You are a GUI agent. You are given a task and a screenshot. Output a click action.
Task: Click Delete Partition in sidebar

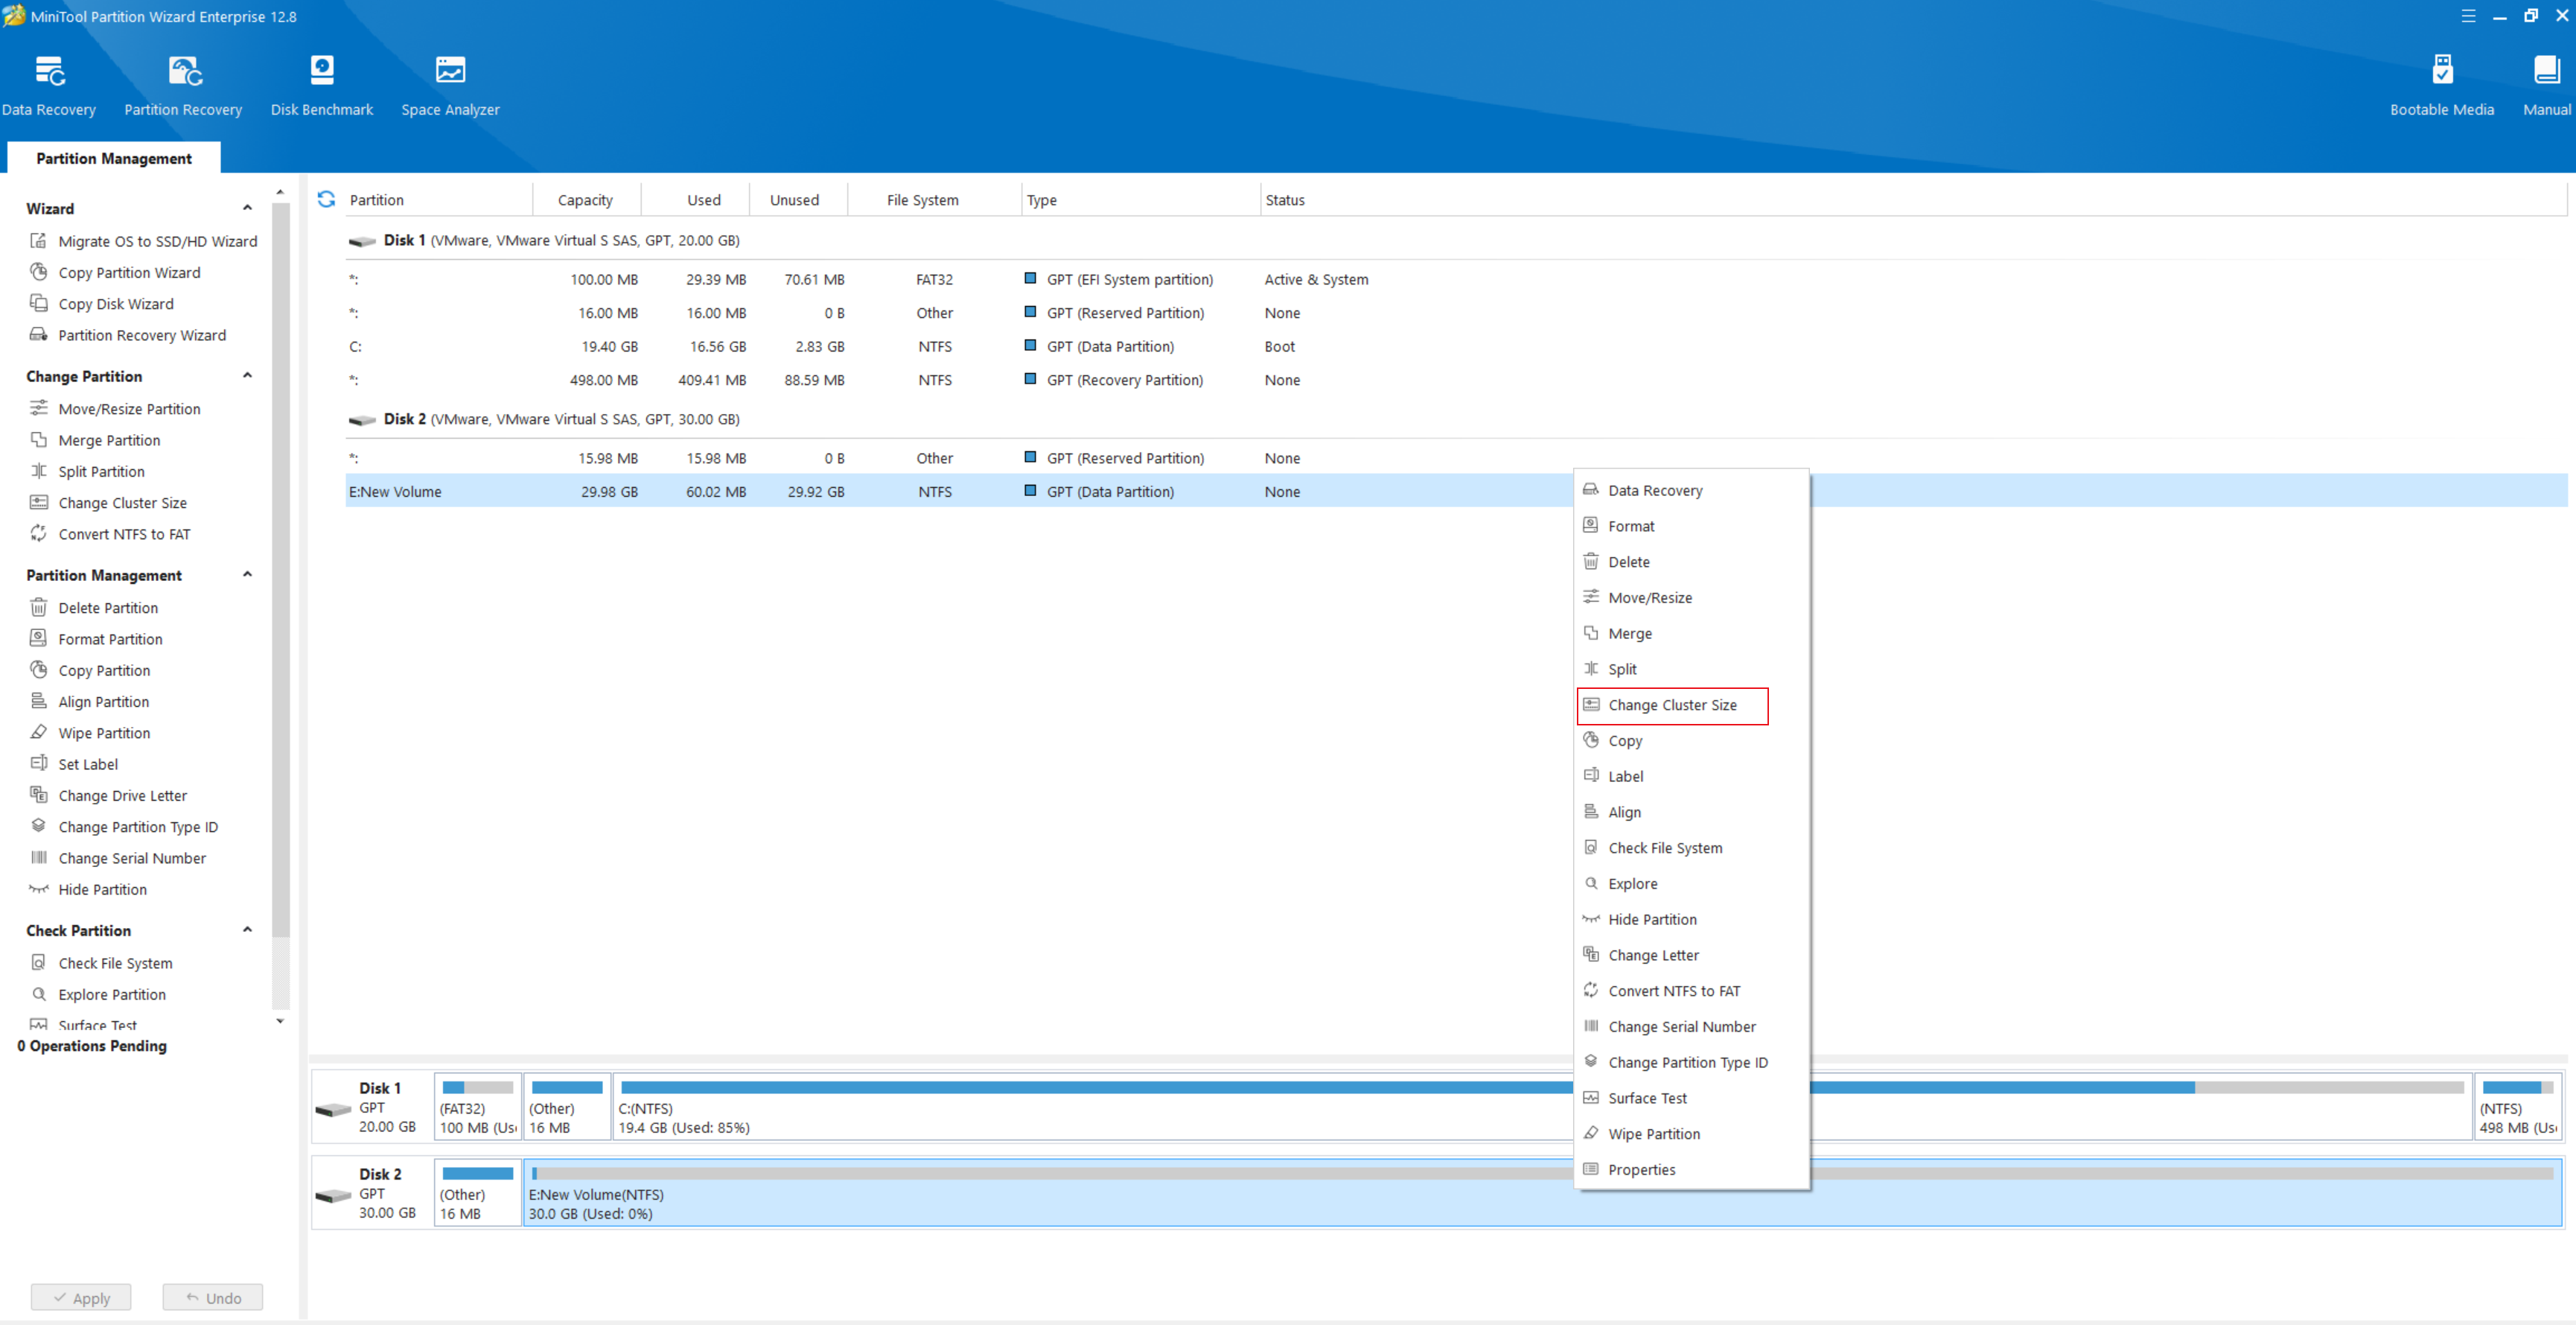pyautogui.click(x=95, y=608)
